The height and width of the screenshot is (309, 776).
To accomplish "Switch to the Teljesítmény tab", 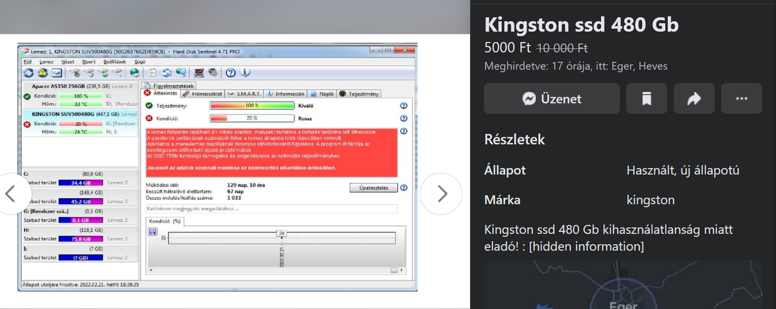I will 359,94.
